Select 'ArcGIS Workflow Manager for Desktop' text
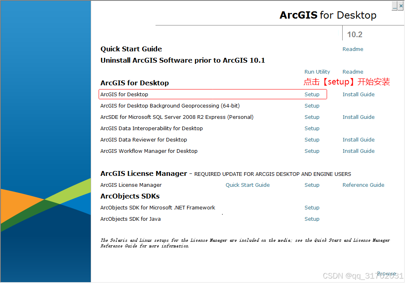The width and height of the screenshot is (405, 283). [x=149, y=151]
